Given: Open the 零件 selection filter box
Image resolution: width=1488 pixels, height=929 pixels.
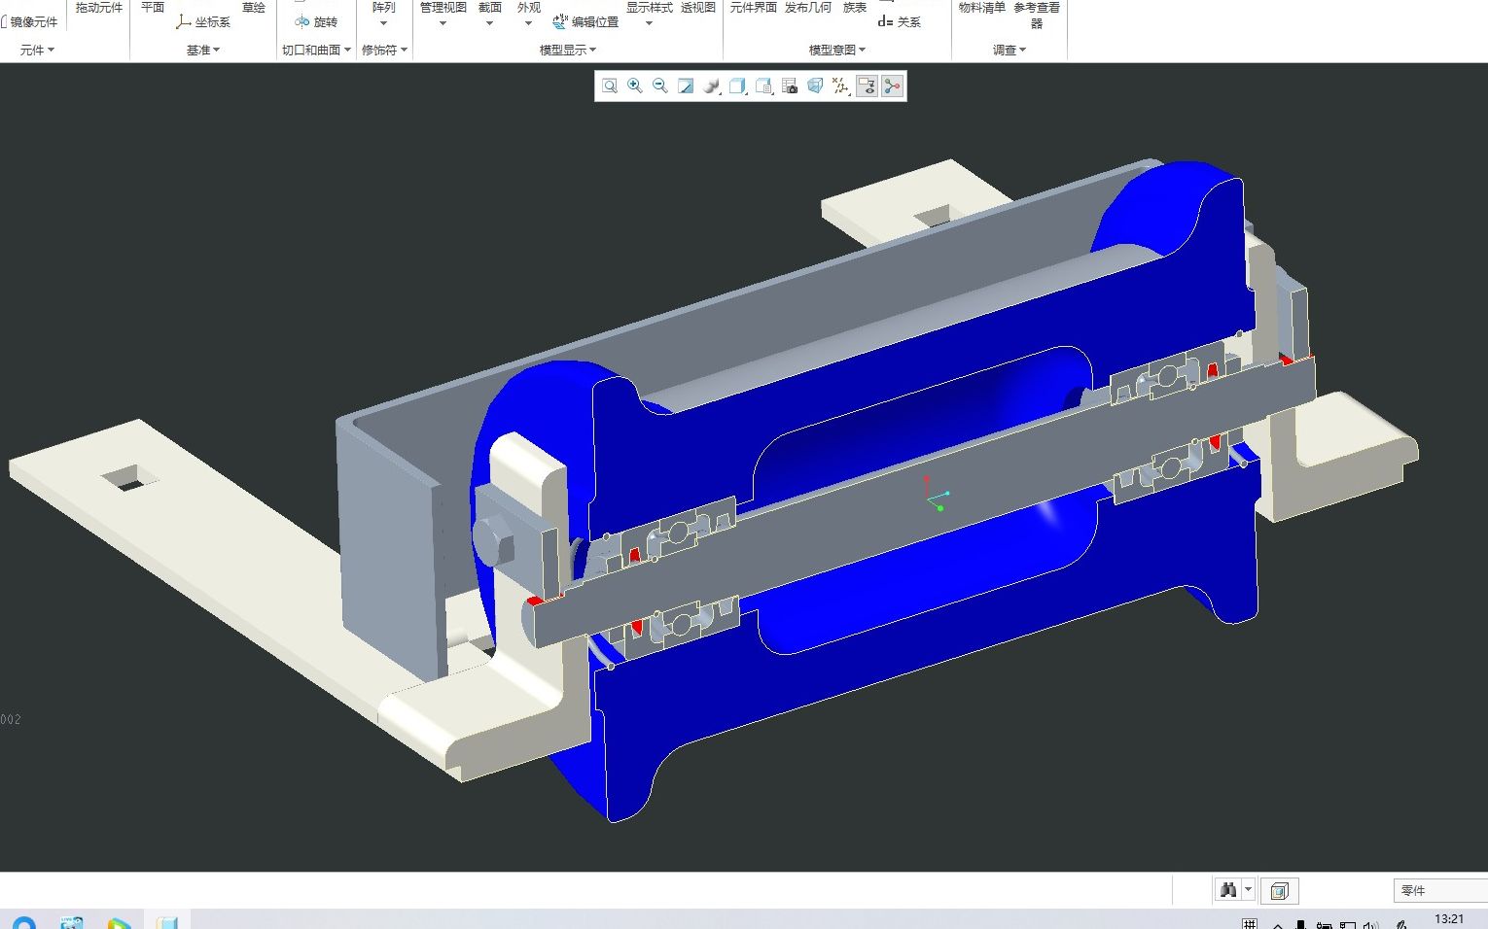Looking at the screenshot, I should coord(1440,890).
